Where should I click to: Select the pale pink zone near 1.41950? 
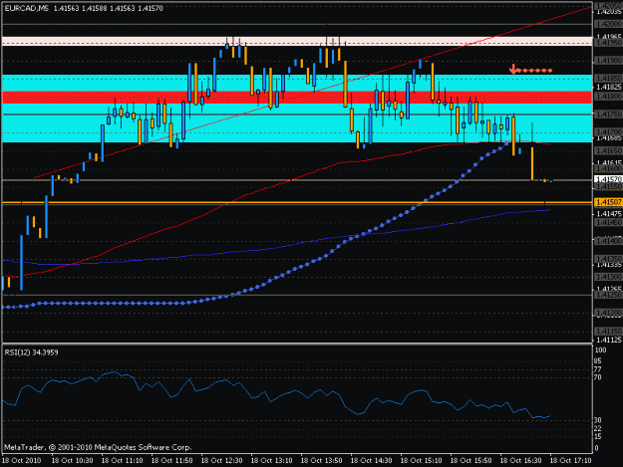[297, 41]
